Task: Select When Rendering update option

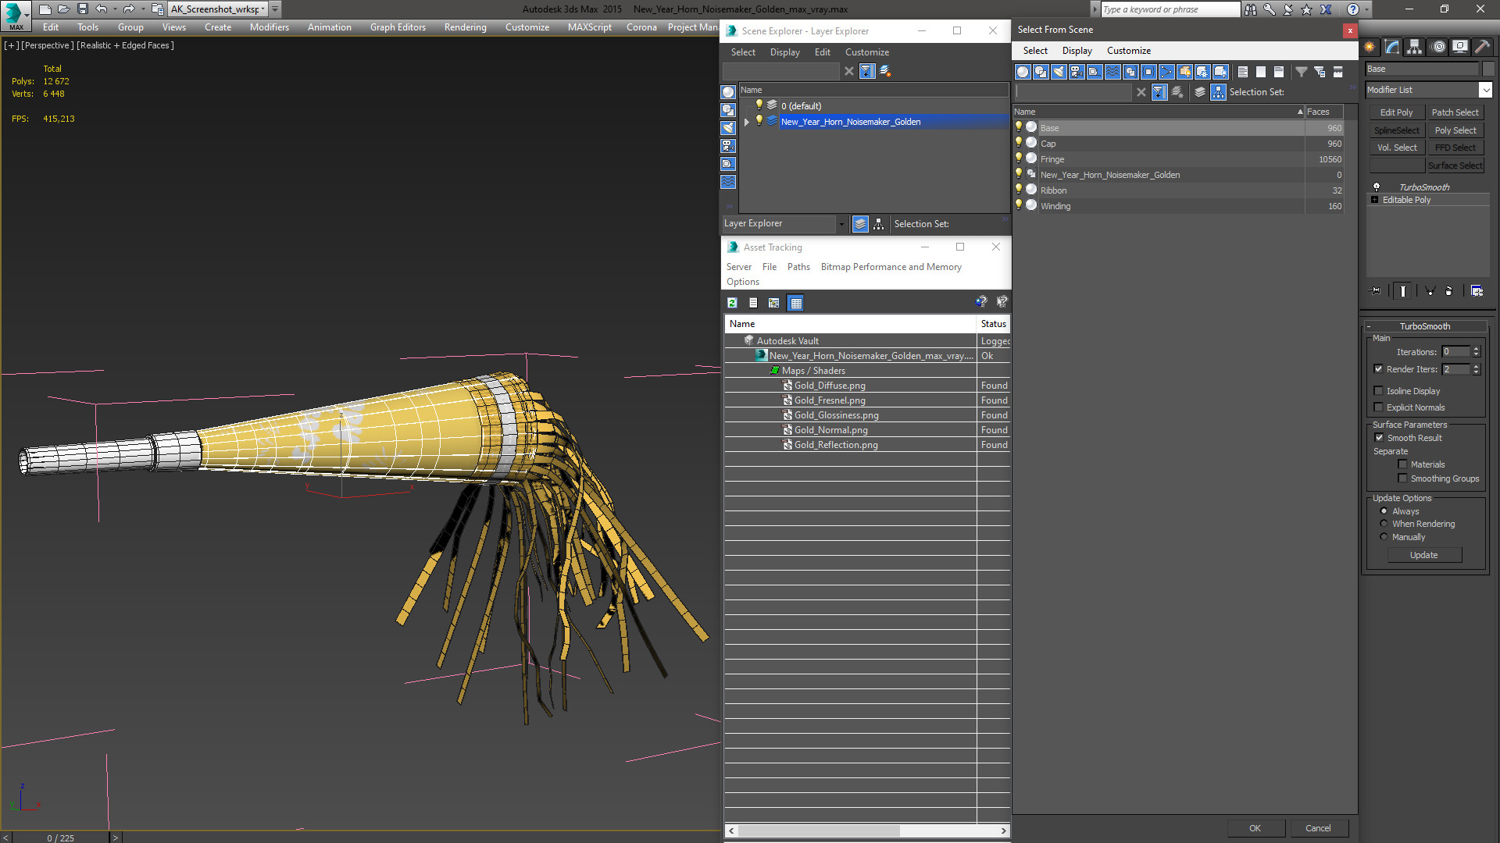Action: 1384,524
